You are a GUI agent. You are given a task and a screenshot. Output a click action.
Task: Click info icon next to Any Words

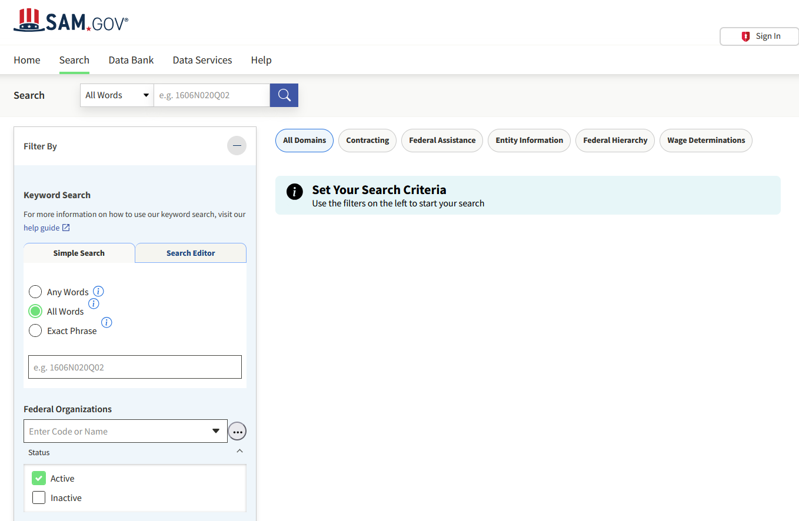pyautogui.click(x=98, y=291)
